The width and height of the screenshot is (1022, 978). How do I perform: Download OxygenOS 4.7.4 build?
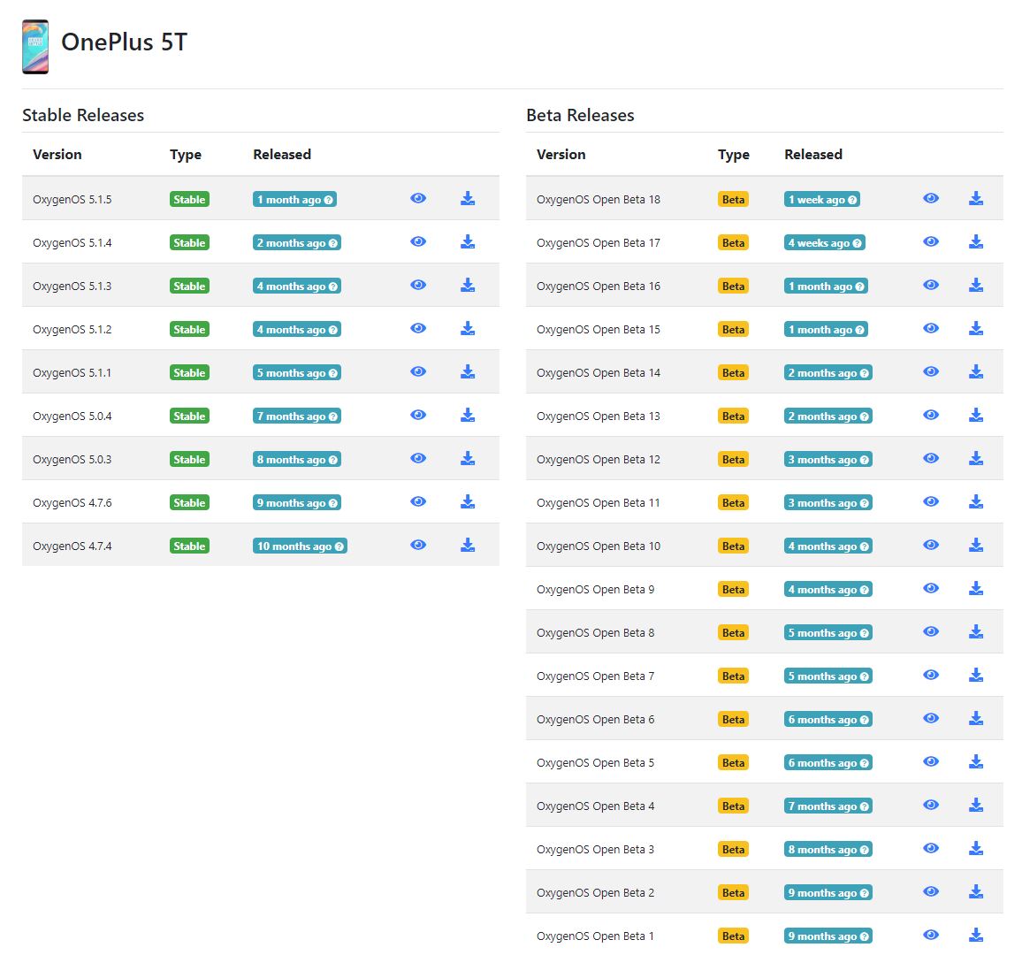pyautogui.click(x=468, y=545)
